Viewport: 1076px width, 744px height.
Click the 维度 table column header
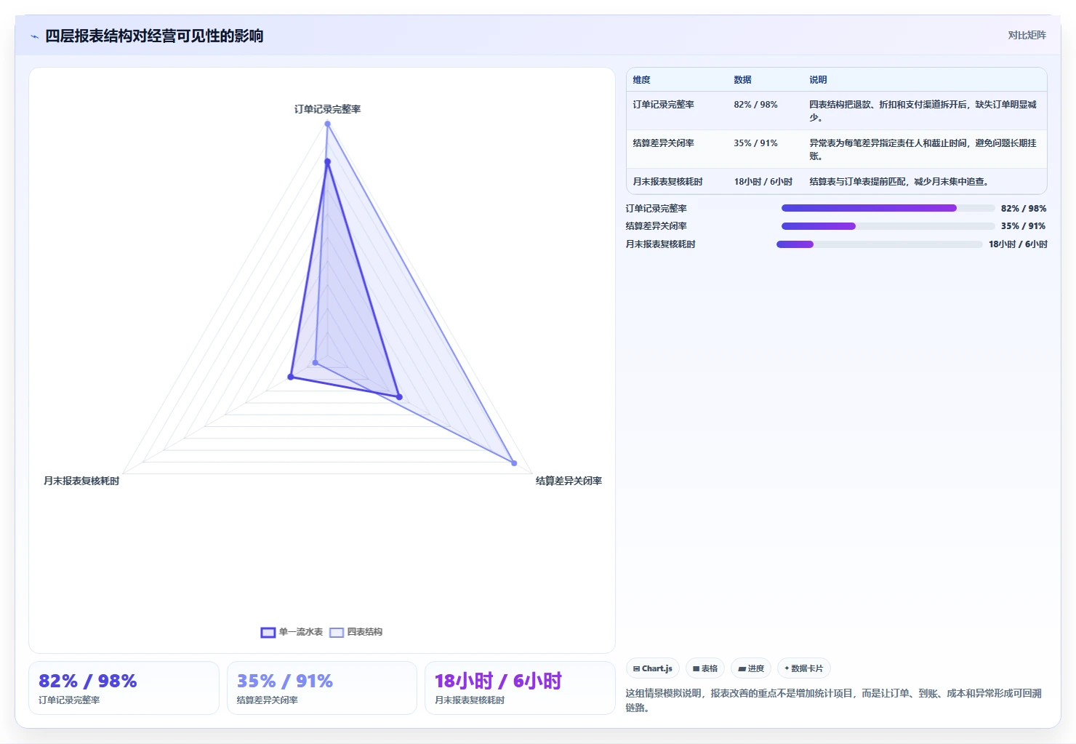click(641, 80)
